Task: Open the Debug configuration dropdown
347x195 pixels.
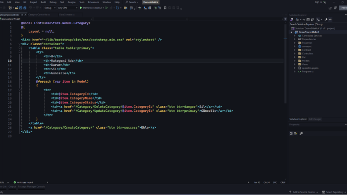Action: pyautogui.click(x=50, y=8)
